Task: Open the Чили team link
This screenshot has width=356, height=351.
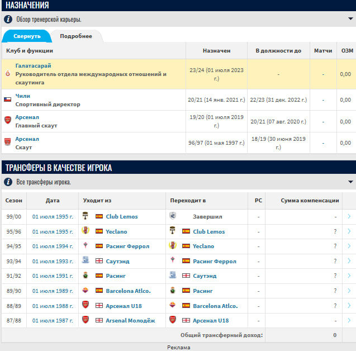Action: 23,96
